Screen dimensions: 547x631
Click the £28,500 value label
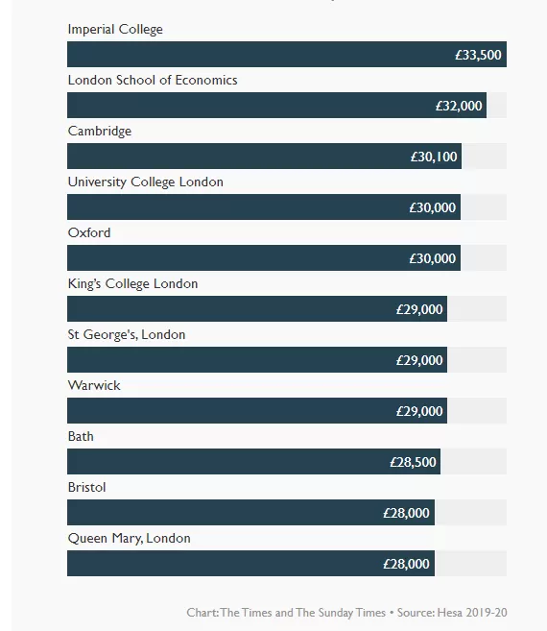(413, 462)
